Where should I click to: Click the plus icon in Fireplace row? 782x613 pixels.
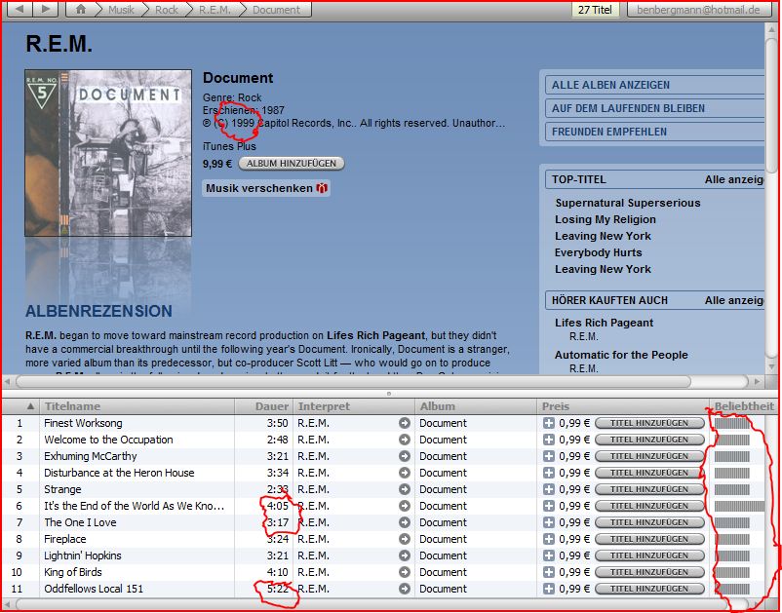549,539
